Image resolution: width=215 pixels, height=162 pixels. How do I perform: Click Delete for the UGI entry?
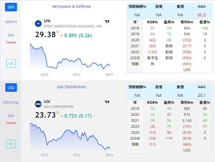click(11, 123)
